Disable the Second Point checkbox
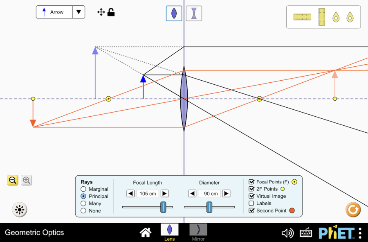368x242 pixels. (x=251, y=210)
